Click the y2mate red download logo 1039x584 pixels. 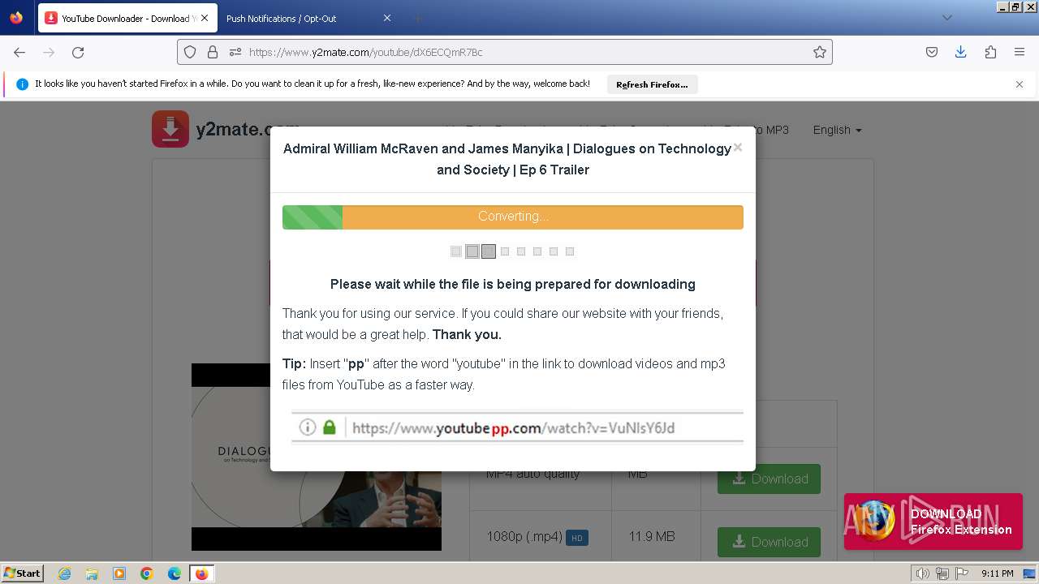170,129
